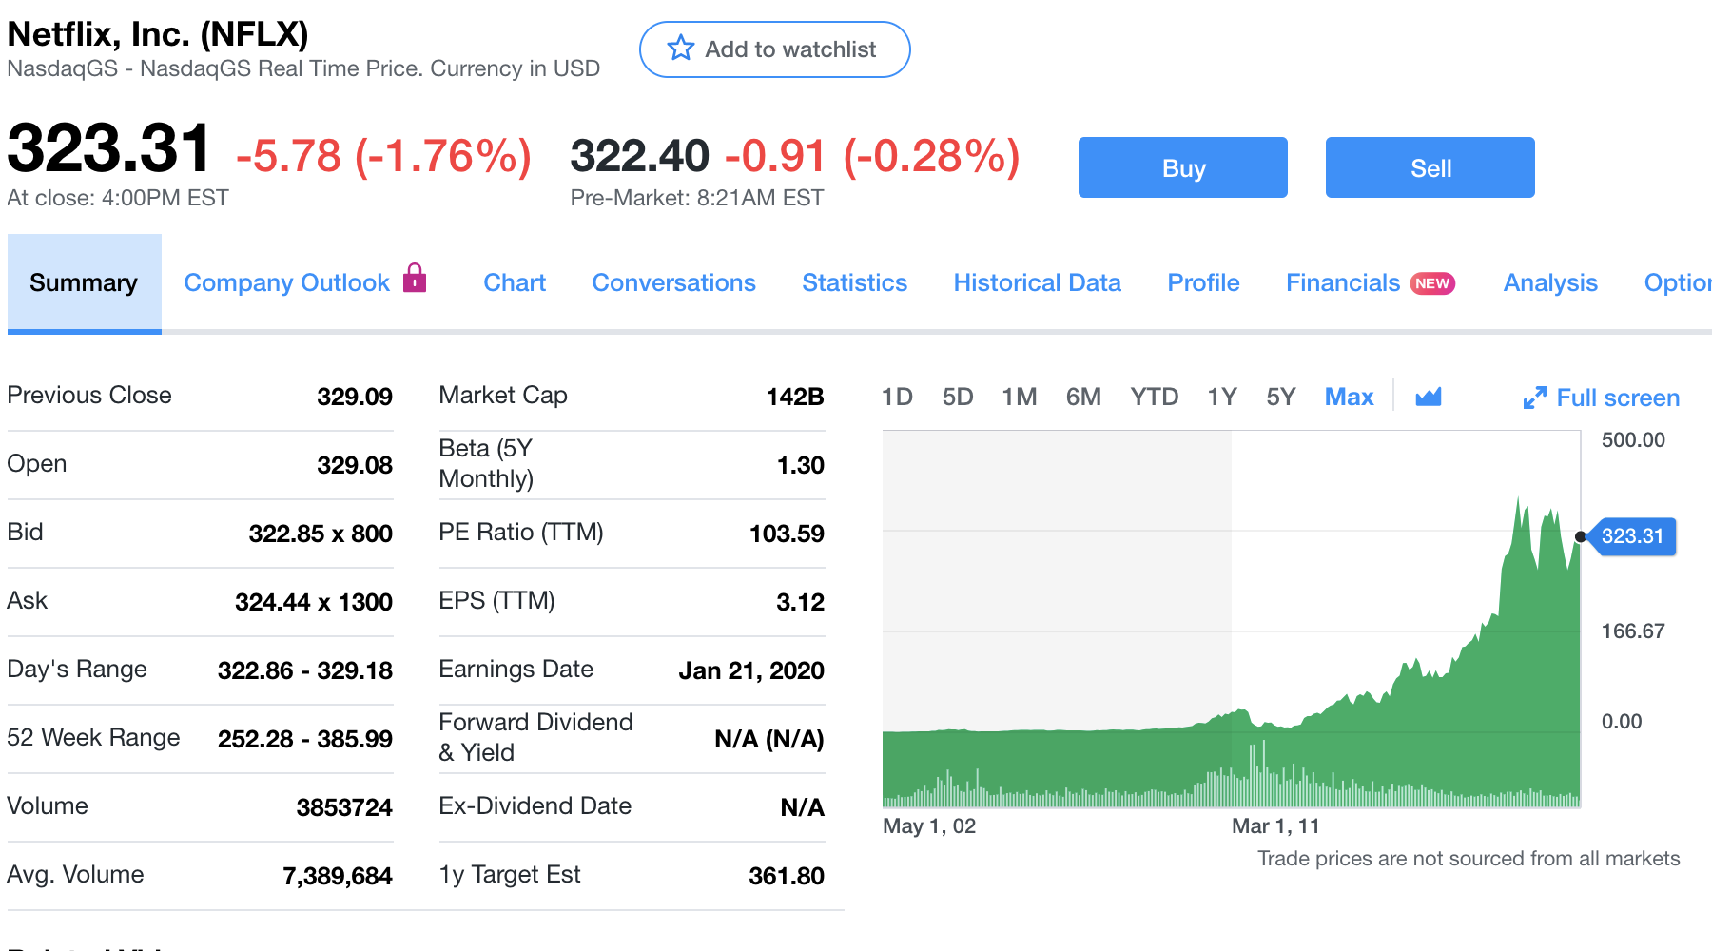Click the May 1, 02 axis label

point(929,825)
